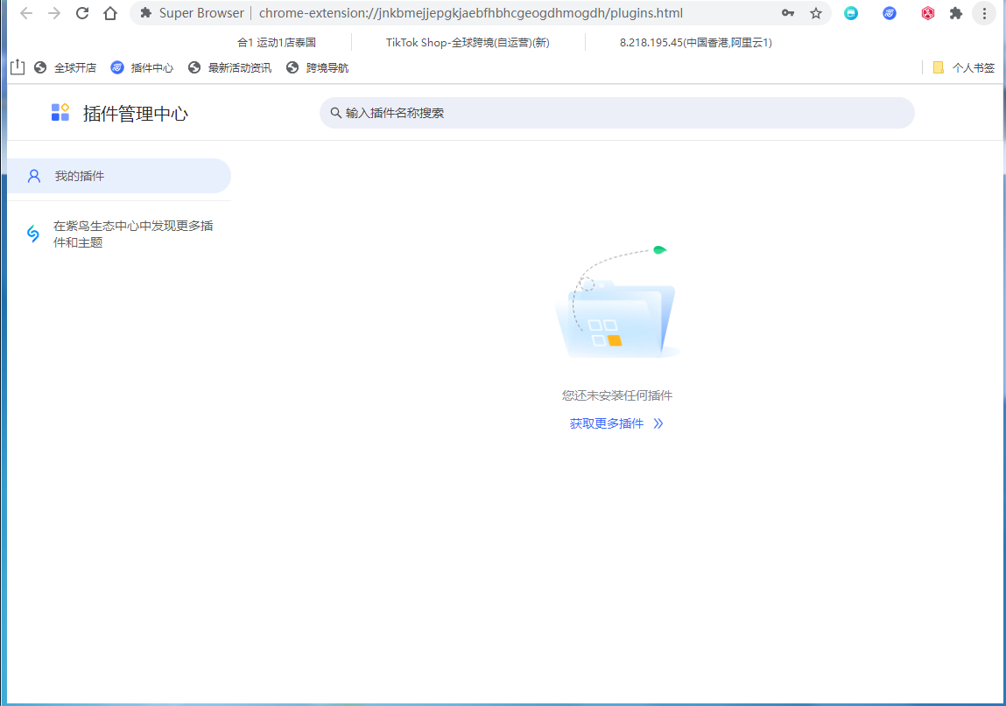Click the browser back arrow
This screenshot has width=1006, height=706.
click(26, 13)
